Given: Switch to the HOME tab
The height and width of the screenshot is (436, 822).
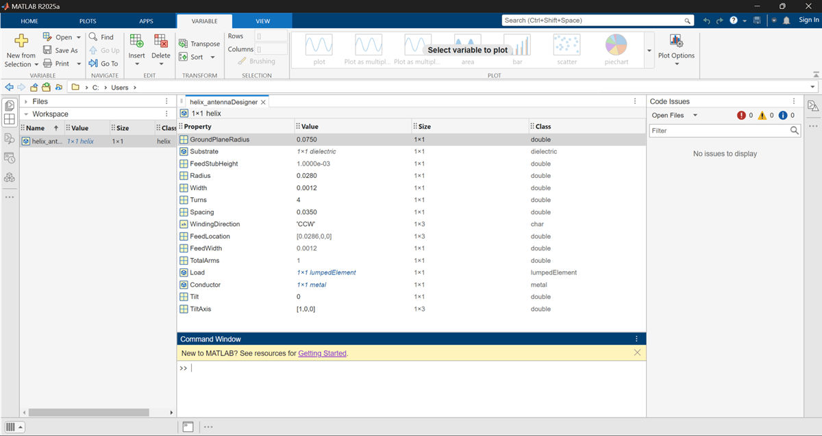Looking at the screenshot, I should tap(29, 21).
